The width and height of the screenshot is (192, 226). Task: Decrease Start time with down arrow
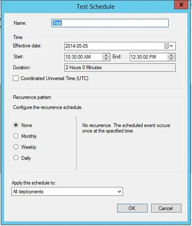(x=106, y=59)
